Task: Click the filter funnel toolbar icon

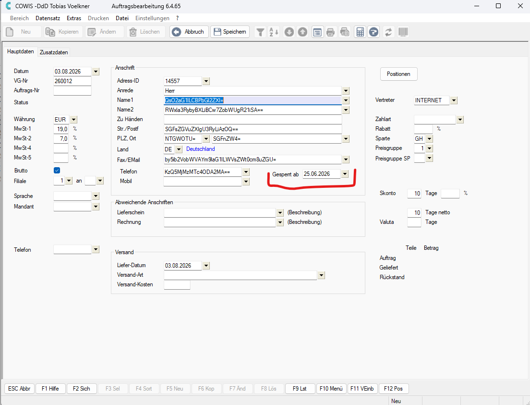Action: (x=260, y=32)
